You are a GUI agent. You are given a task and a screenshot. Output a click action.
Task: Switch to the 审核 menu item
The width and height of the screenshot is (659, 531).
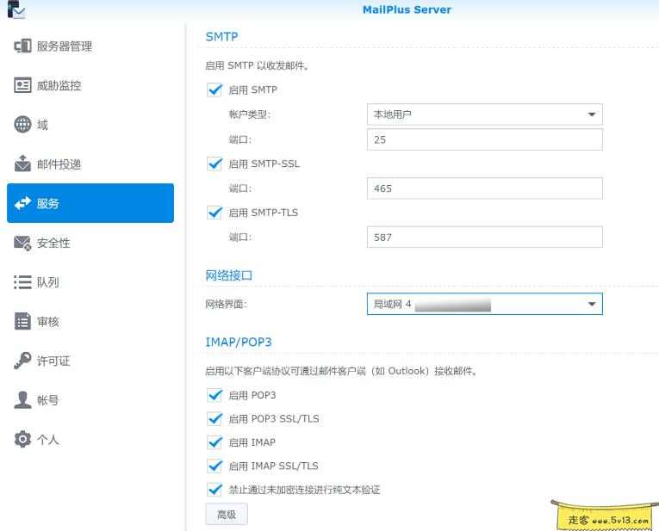click(48, 322)
